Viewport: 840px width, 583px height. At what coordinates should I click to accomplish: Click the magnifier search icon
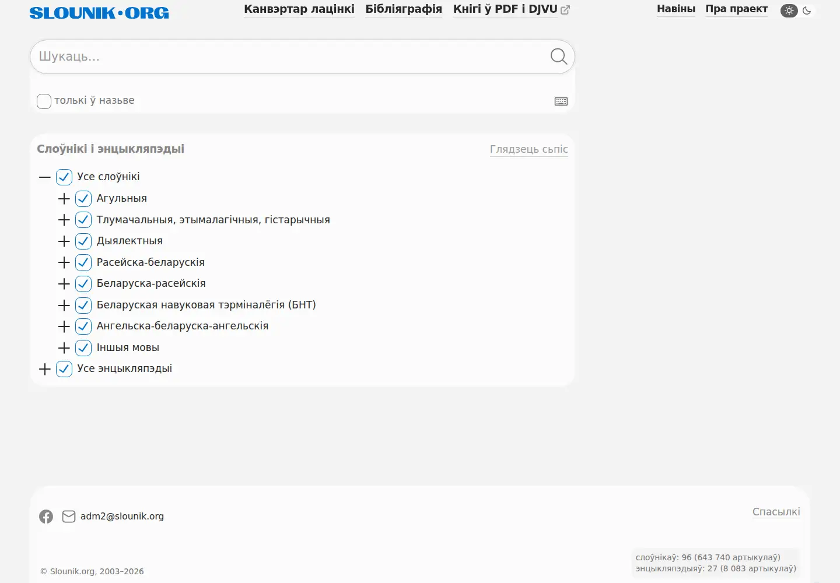tap(558, 57)
